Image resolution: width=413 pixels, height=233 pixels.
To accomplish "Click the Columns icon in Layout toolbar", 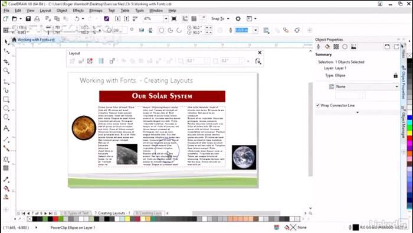I will (101, 62).
